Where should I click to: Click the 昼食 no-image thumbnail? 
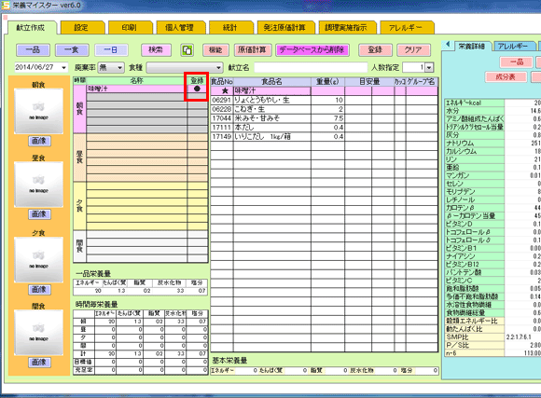[x=38, y=185]
